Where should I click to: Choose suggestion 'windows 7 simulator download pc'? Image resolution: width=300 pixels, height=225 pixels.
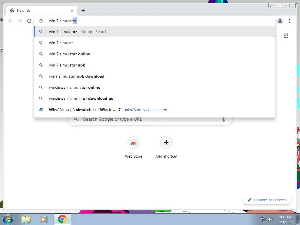(x=155, y=98)
